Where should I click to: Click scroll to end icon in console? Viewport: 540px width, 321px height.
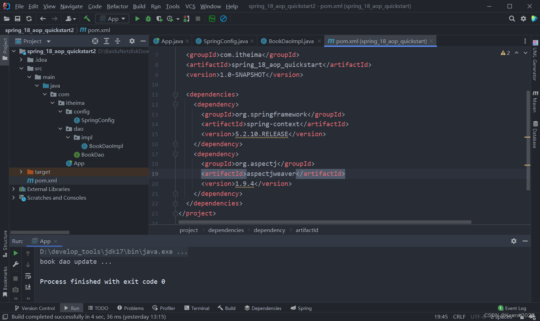[28, 287]
